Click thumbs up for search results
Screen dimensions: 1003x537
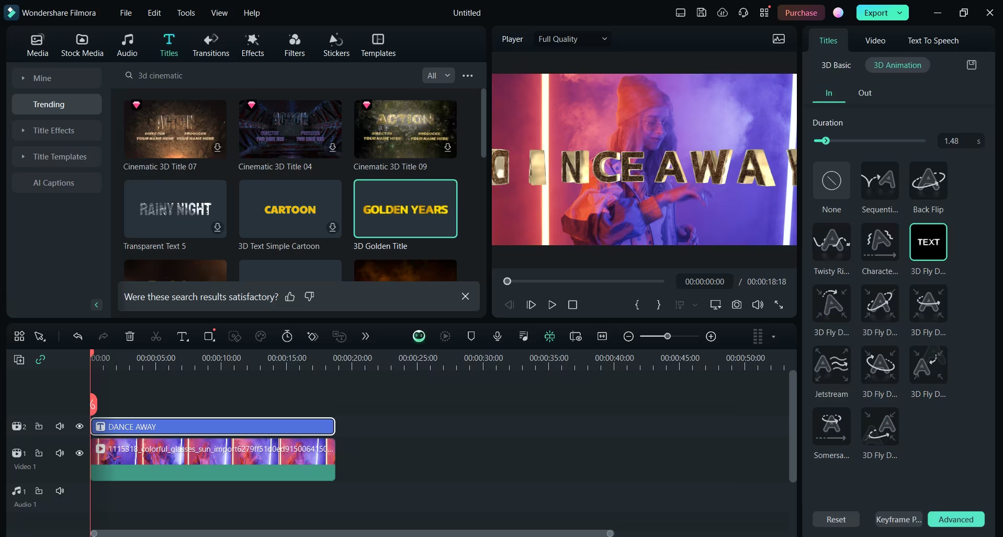[290, 296]
